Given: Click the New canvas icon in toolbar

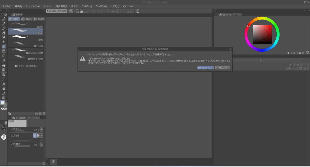Looking at the screenshot, I should coord(77,11).
